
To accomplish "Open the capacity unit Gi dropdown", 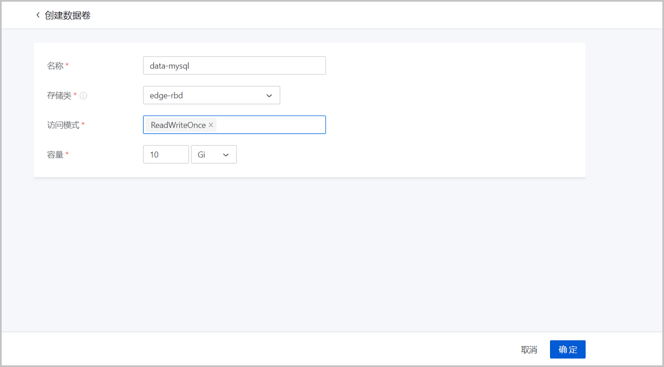I will [x=214, y=154].
